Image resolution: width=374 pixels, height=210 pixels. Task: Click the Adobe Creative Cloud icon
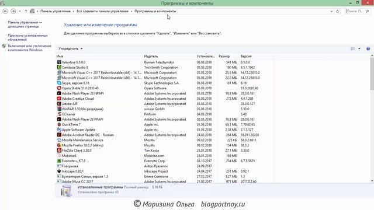point(59,99)
